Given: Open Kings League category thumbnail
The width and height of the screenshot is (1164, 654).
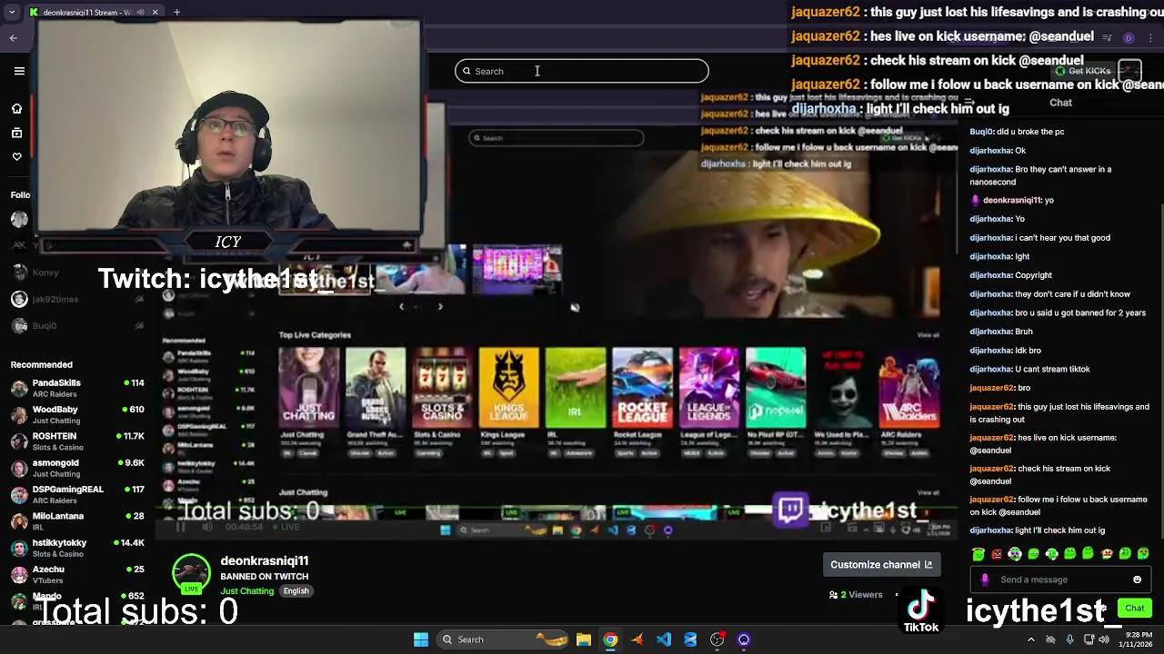Looking at the screenshot, I should (508, 387).
